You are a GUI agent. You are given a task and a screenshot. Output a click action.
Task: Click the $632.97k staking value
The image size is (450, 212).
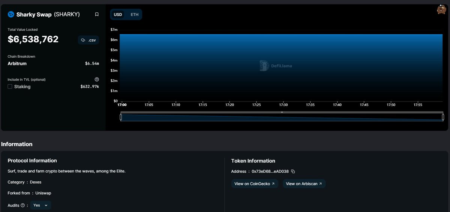90,87
